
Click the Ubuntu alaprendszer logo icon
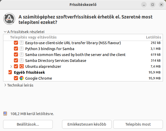[x=22, y=67]
